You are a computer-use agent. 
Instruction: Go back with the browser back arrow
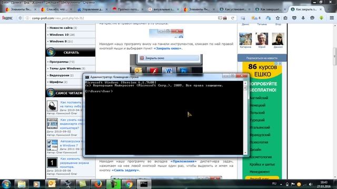20,18
